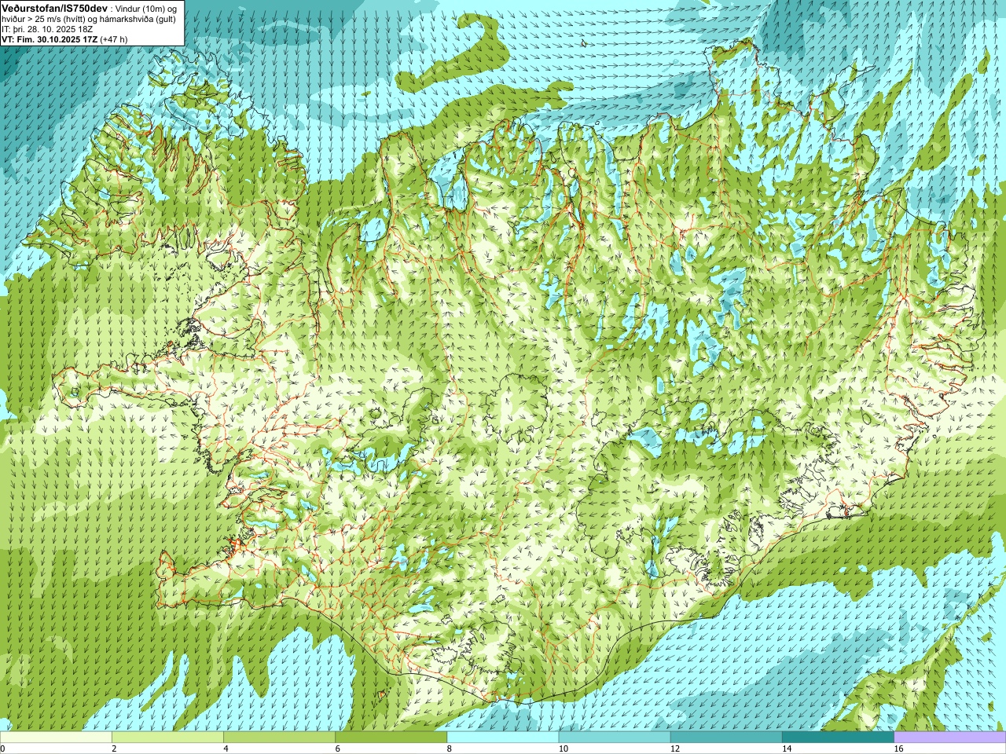1006x754 pixels.
Task: Click the '16' scale label
Action: pos(898,749)
